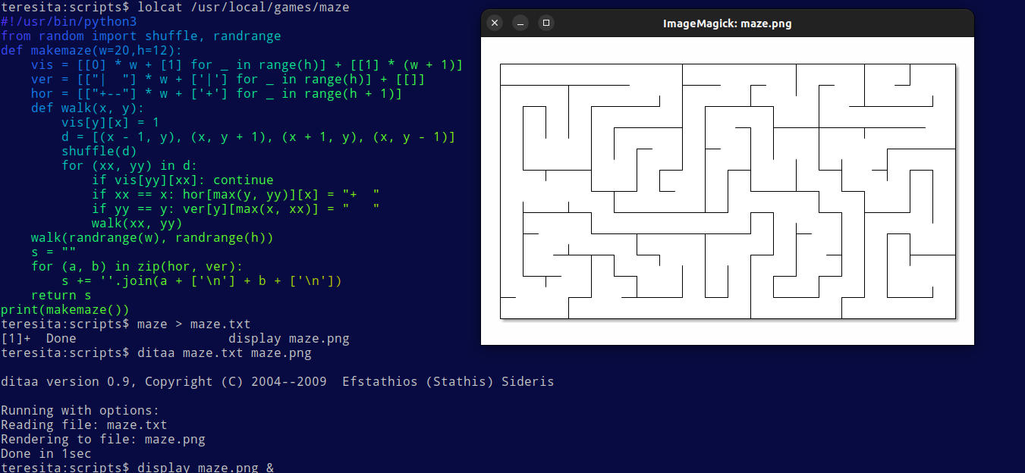The width and height of the screenshot is (1025, 473).
Task: Click the 'return s' line
Action: 61,296
